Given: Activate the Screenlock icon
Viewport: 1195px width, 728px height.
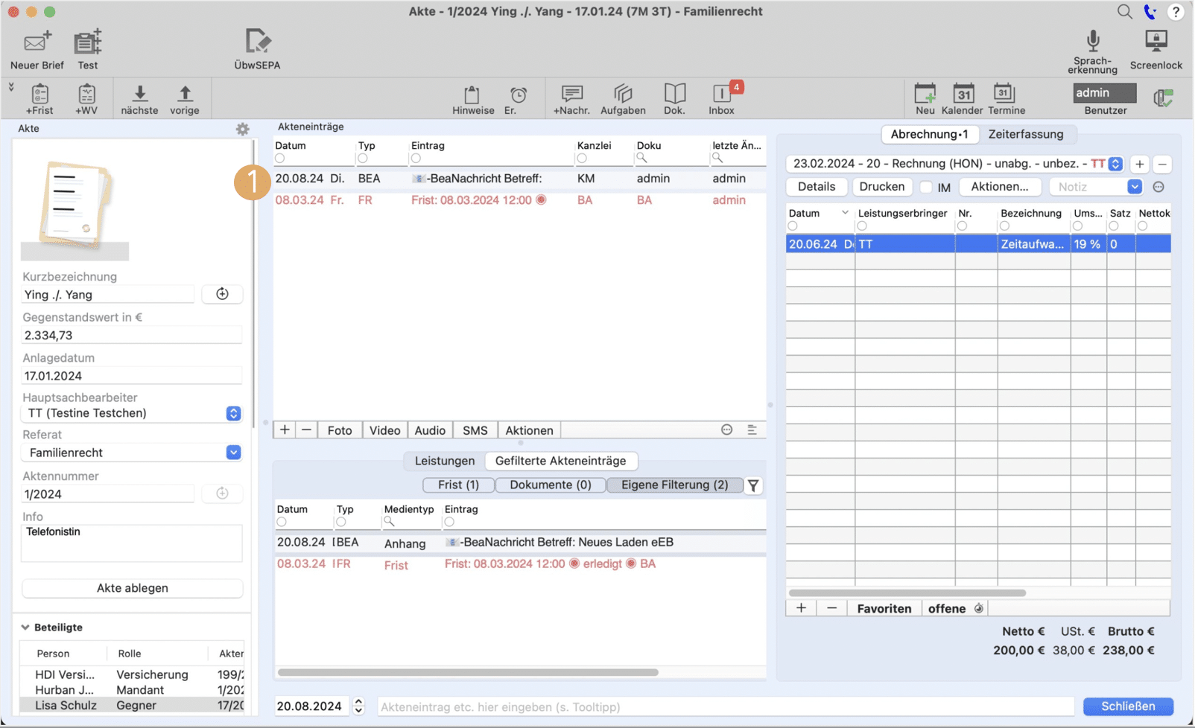Looking at the screenshot, I should click(x=1156, y=41).
